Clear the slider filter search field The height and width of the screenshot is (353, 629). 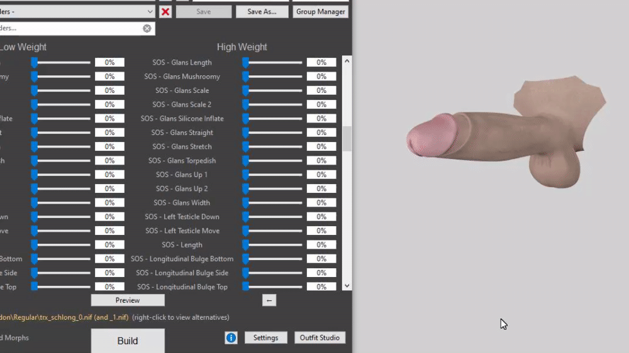click(147, 28)
